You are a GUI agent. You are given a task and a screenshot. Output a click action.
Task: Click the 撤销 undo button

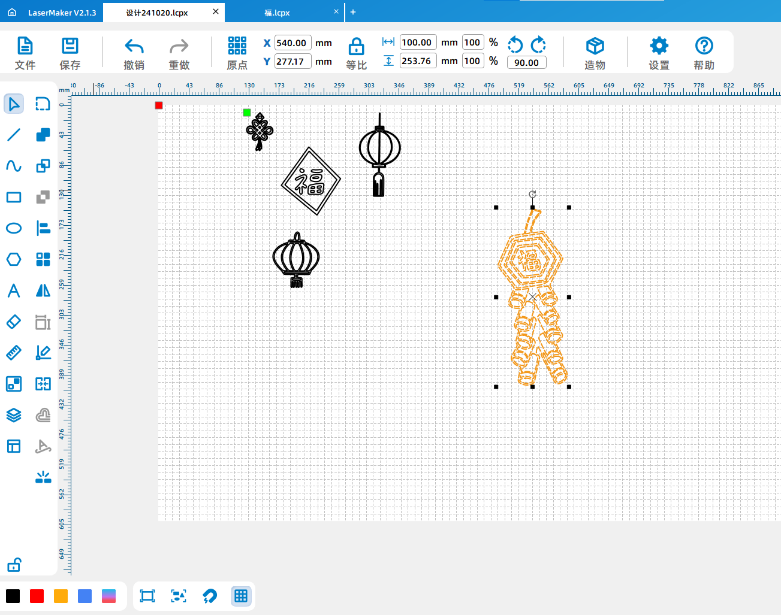coord(134,53)
